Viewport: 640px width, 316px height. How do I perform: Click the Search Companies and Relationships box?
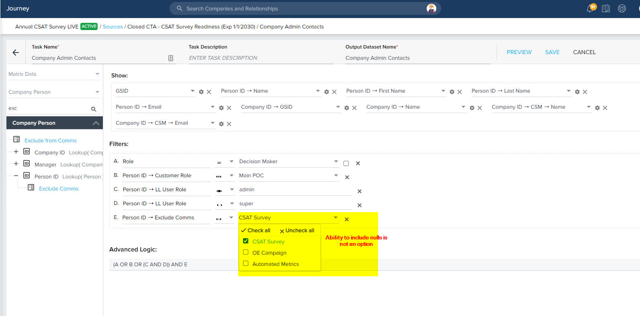[305, 8]
